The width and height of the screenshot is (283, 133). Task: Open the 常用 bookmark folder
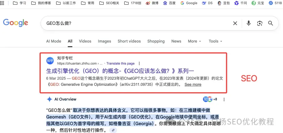tap(88, 3)
